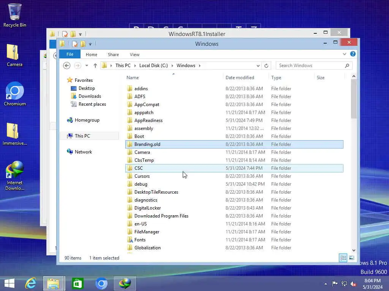389x291 pixels.
Task: Expand Windows breadcrumb arrow
Action: click(199, 66)
